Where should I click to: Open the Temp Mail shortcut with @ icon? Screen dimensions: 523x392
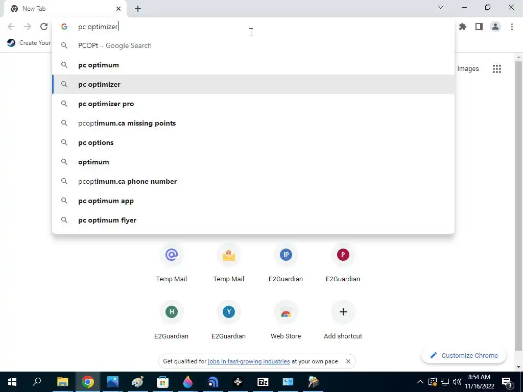172,264
